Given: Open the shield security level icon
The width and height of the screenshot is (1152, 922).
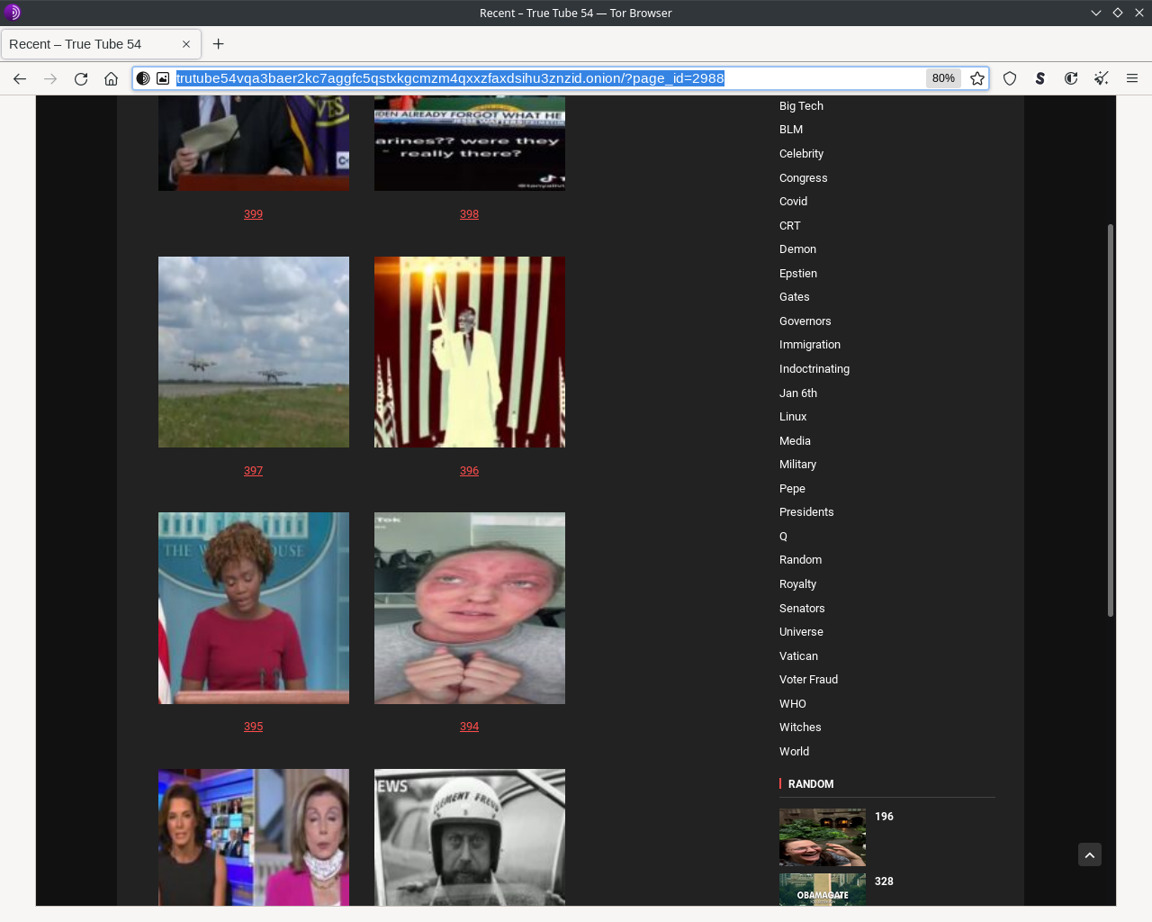Looking at the screenshot, I should 1010,78.
